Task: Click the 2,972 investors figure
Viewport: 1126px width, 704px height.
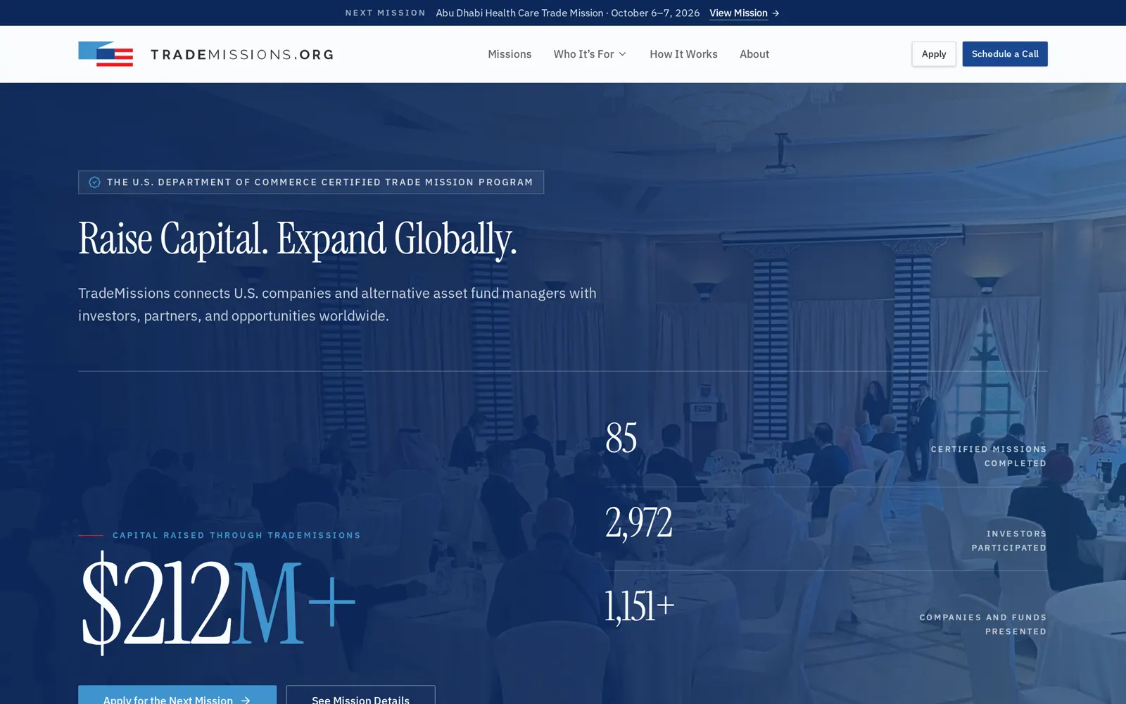Action: click(639, 522)
